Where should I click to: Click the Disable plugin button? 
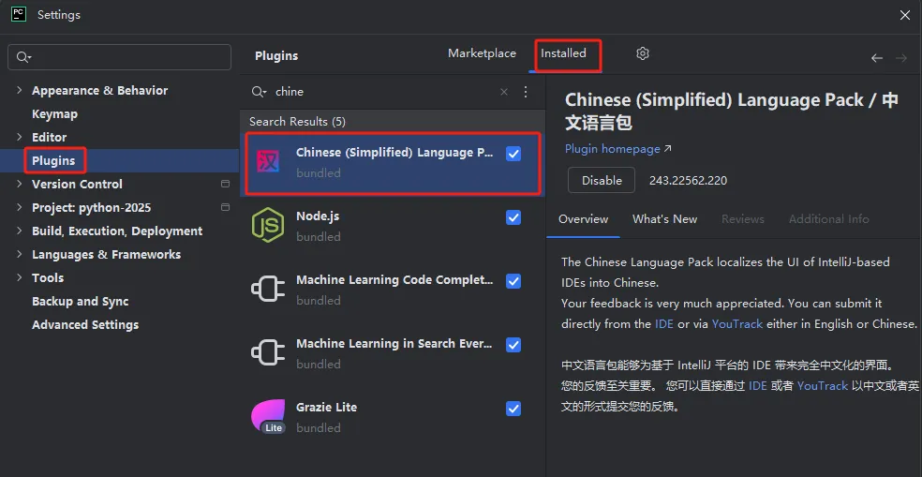pos(602,181)
